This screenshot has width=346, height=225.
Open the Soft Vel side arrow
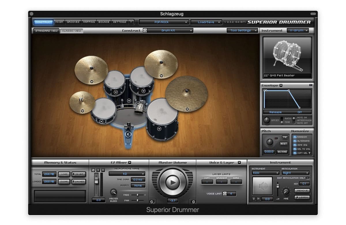point(310,153)
